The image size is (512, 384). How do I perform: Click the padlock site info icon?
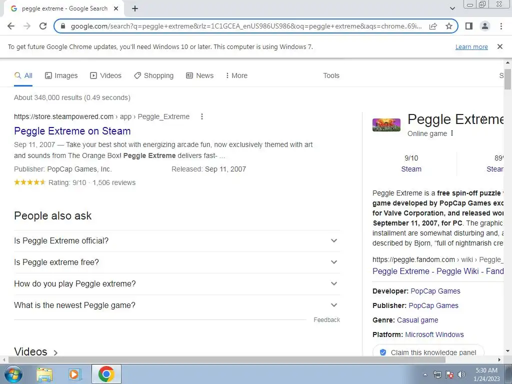coord(63,26)
